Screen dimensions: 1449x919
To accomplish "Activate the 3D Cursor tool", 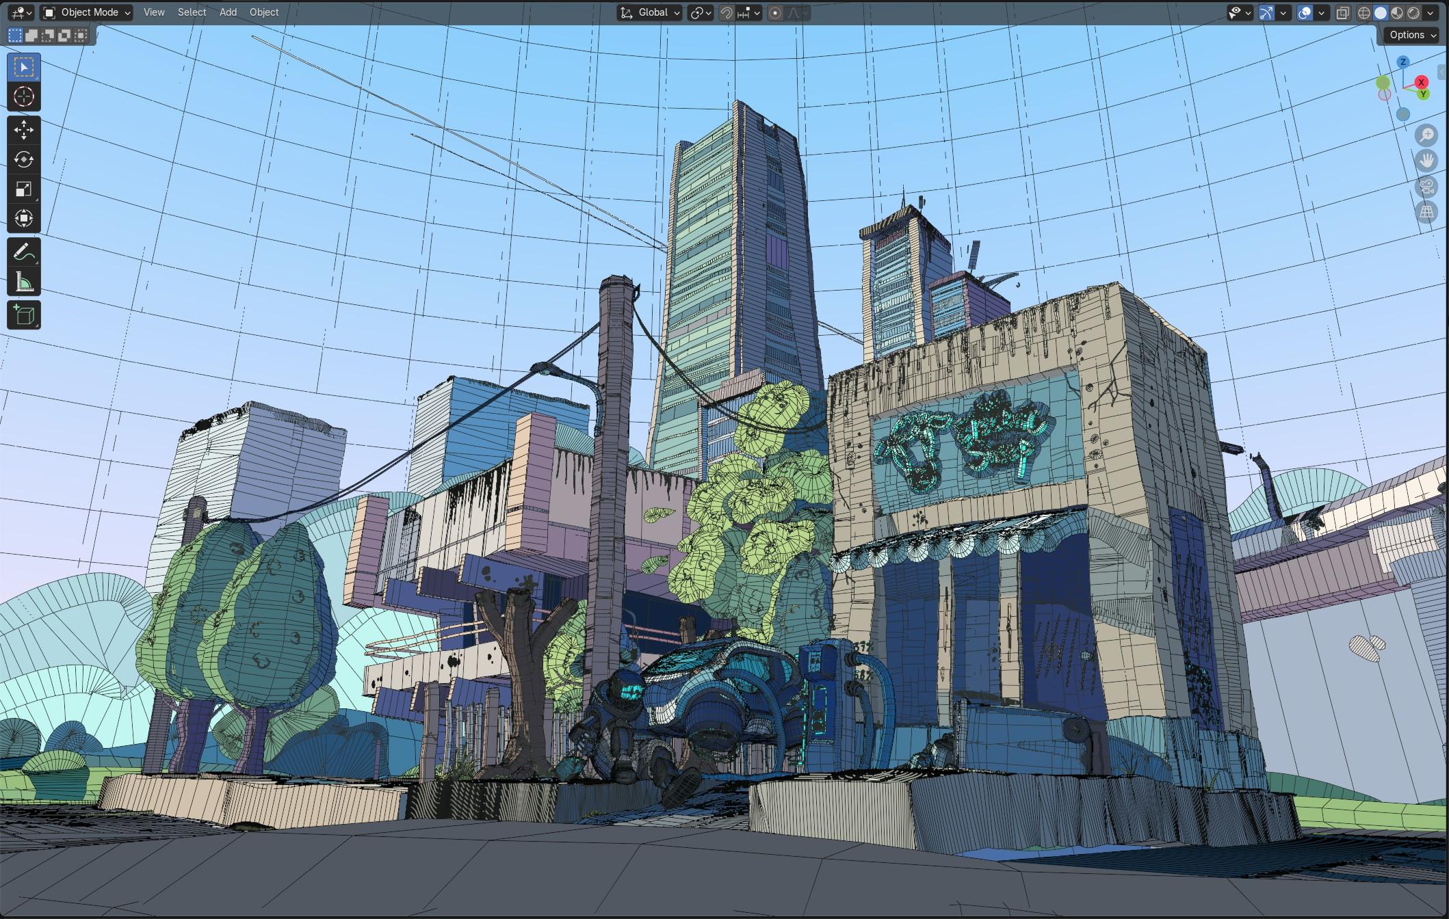I will pos(23,96).
